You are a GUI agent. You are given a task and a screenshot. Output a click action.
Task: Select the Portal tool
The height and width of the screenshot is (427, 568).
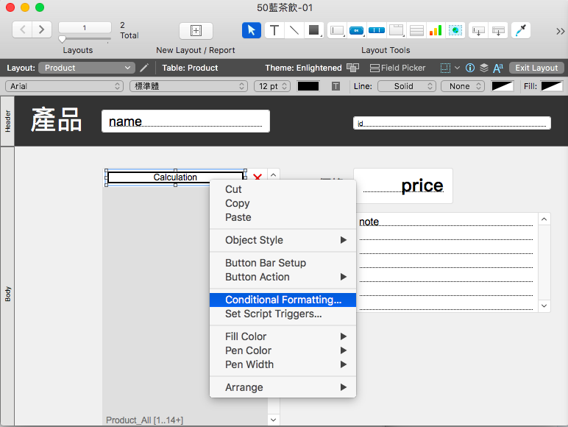coord(416,30)
